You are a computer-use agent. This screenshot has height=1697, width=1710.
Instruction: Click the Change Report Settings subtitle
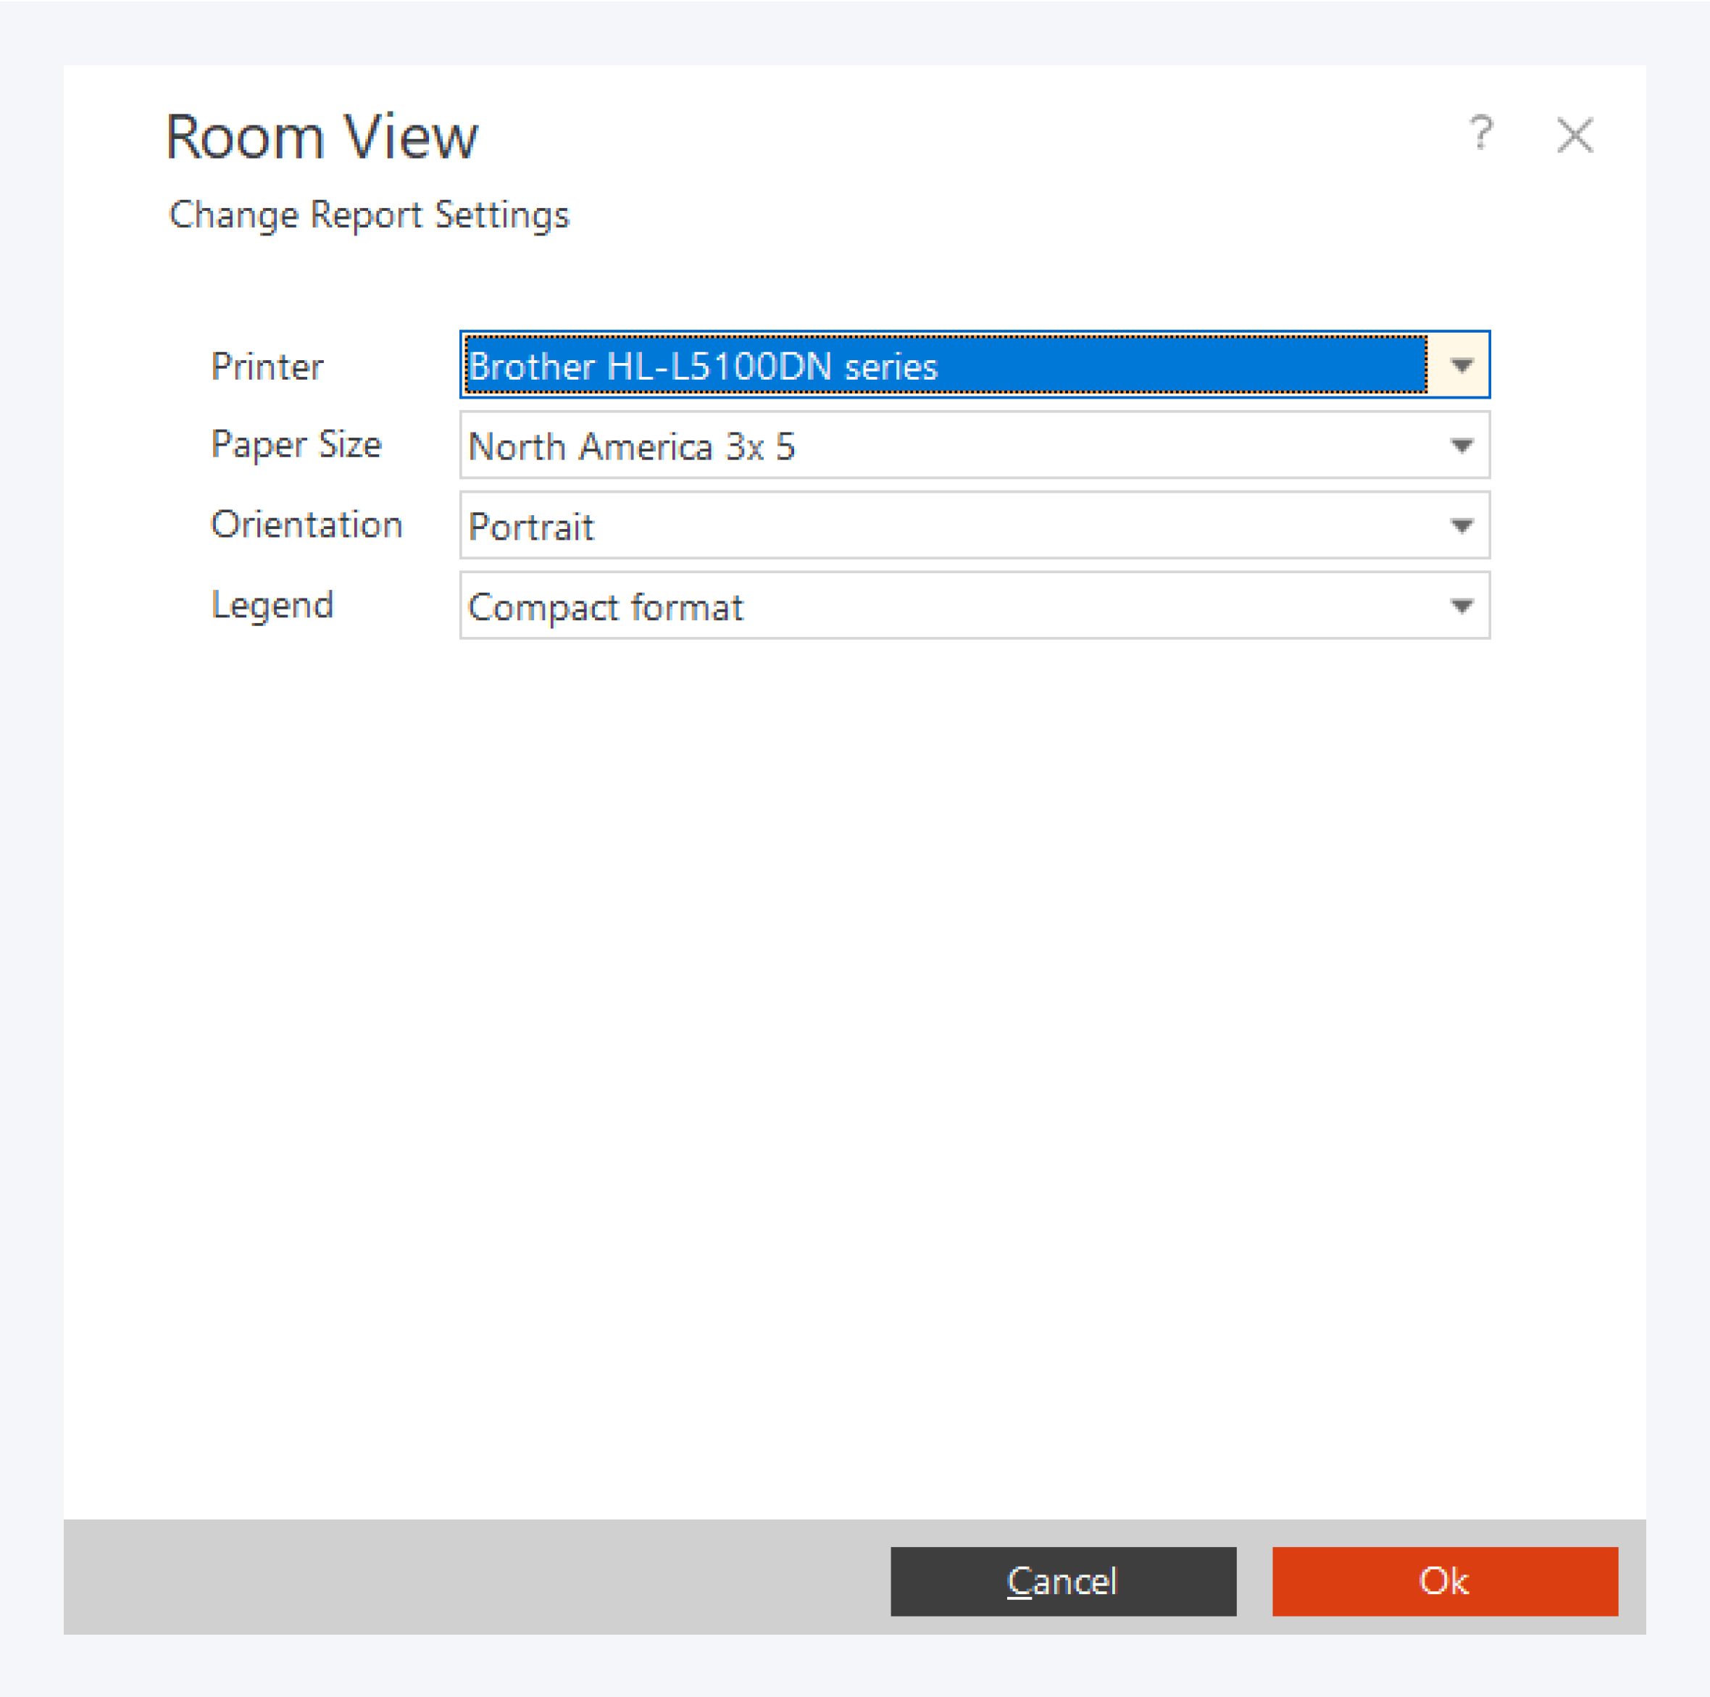click(369, 215)
